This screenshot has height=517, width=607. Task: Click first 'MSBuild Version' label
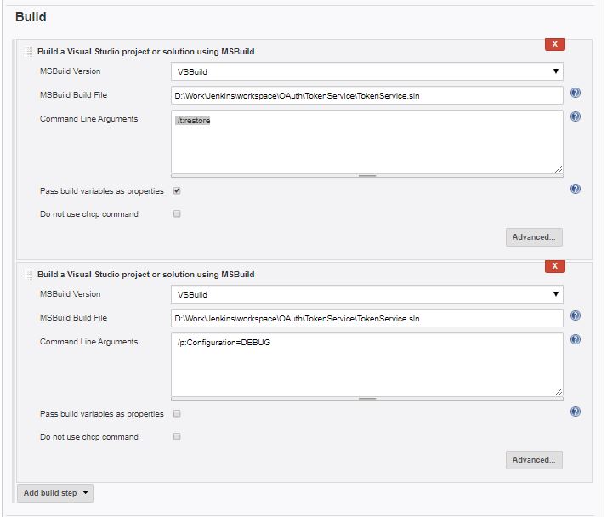click(x=70, y=71)
